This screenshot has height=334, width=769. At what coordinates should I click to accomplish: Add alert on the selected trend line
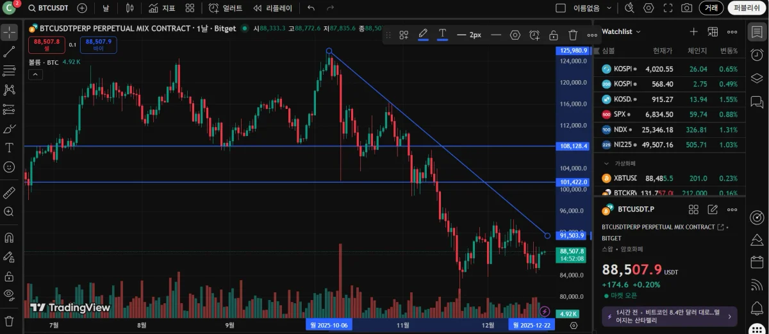[534, 35]
